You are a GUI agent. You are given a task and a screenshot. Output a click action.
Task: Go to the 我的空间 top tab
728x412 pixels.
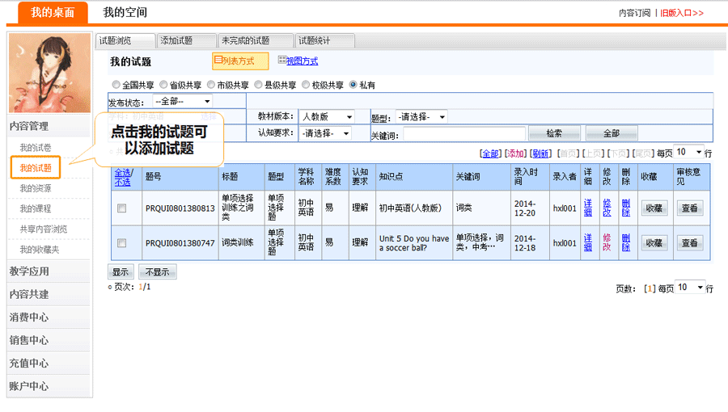(125, 12)
